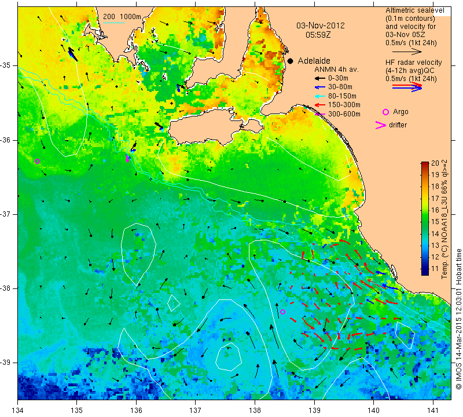Click the temperature color bar at dark blue bottom
This screenshot has width=463, height=417.
tap(425, 272)
